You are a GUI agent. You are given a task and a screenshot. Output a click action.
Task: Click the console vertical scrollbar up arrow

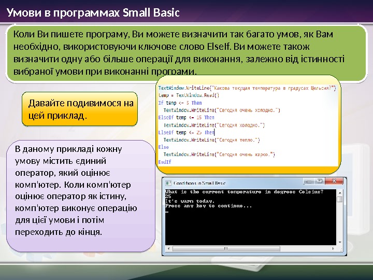point(340,193)
